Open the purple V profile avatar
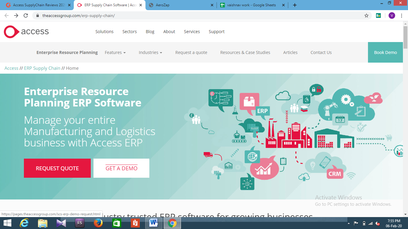 click(392, 16)
